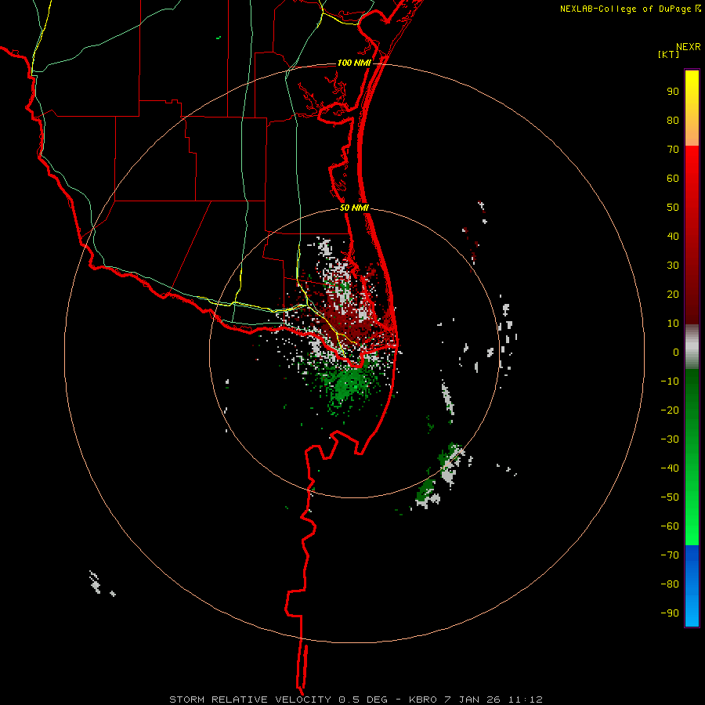The height and width of the screenshot is (705, 705).
Task: Click the NEXR label above the color scale
Action: tap(688, 47)
